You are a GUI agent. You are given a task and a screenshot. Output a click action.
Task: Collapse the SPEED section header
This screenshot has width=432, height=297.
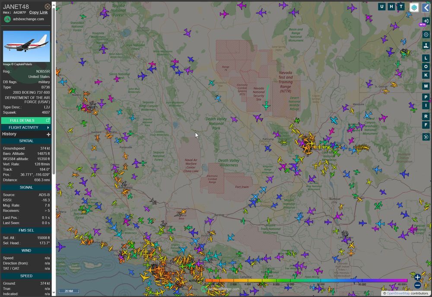26,276
